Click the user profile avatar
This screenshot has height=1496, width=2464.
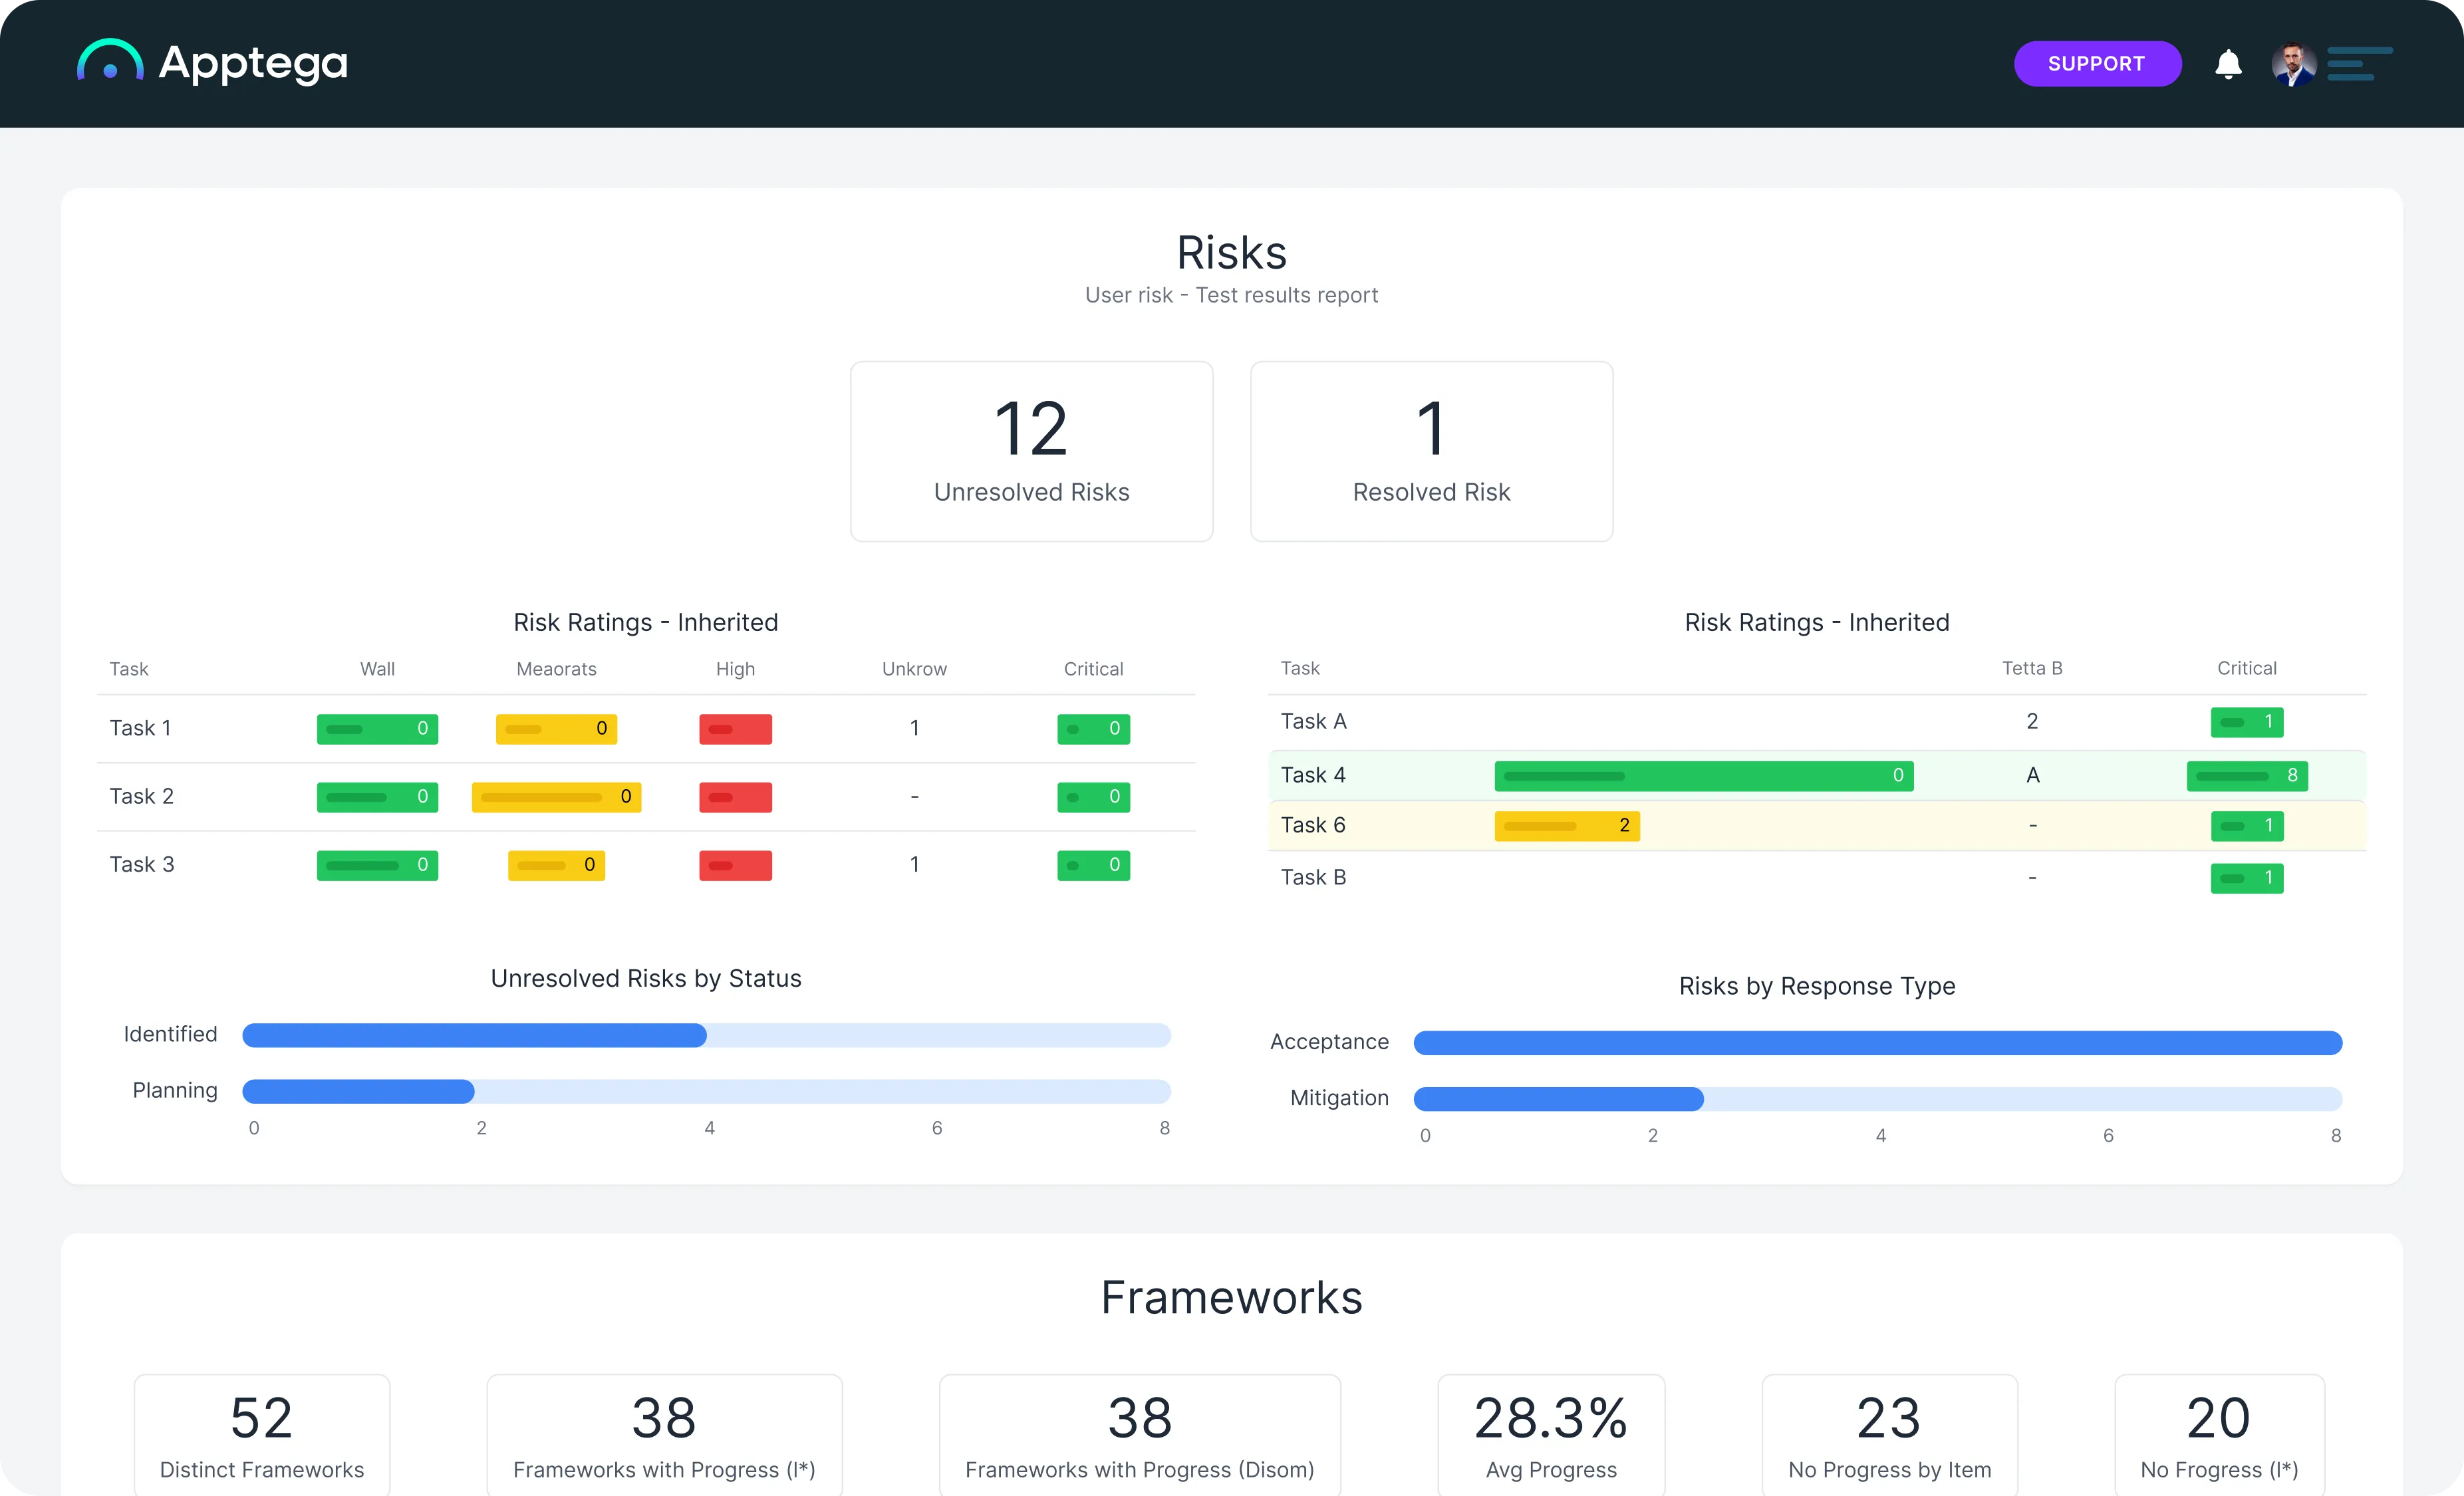coord(2293,64)
